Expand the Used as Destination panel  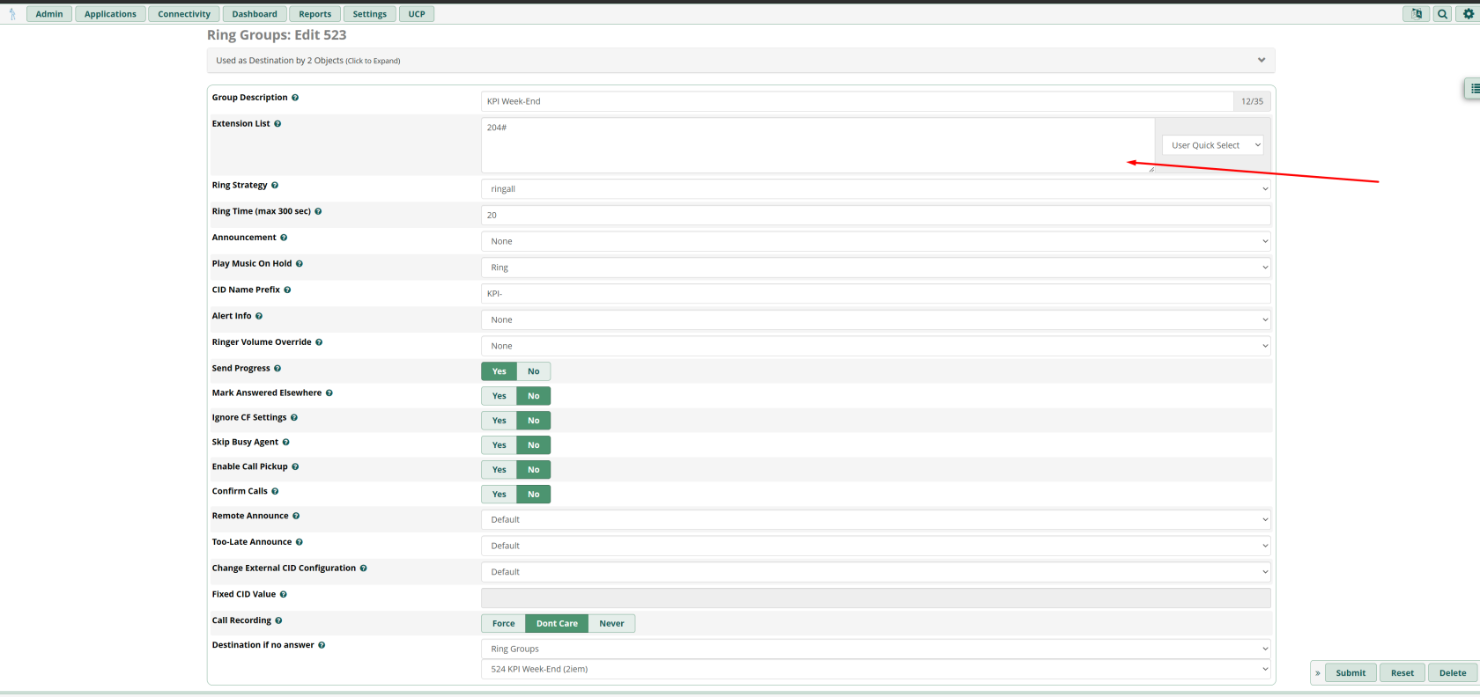click(x=741, y=61)
